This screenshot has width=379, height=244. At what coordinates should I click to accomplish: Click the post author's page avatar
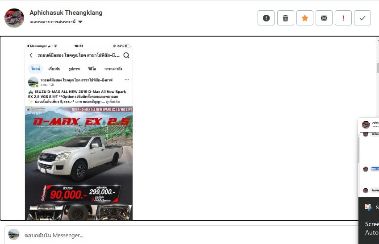coord(33,82)
